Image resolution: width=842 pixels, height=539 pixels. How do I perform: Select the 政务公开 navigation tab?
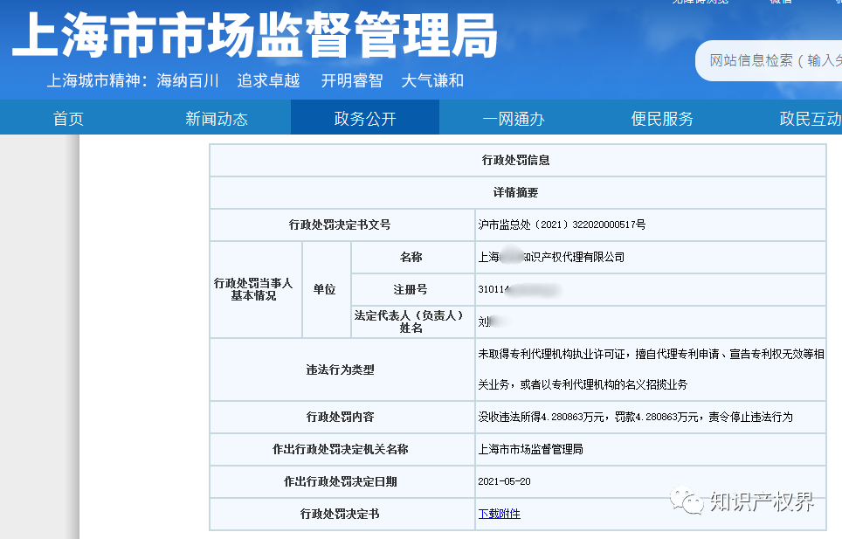point(365,119)
